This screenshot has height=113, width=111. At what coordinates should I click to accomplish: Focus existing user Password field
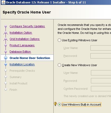click(101, 56)
